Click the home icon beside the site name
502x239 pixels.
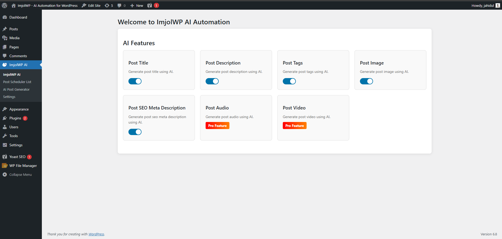[14, 5]
